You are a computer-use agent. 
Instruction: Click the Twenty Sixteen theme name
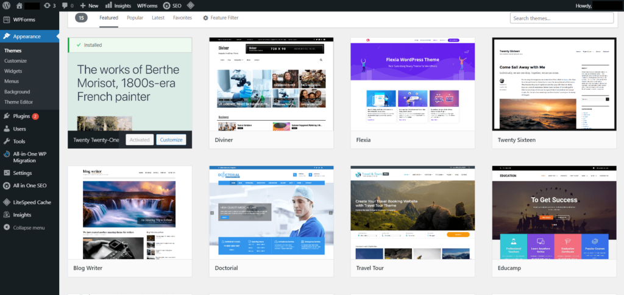[517, 140]
